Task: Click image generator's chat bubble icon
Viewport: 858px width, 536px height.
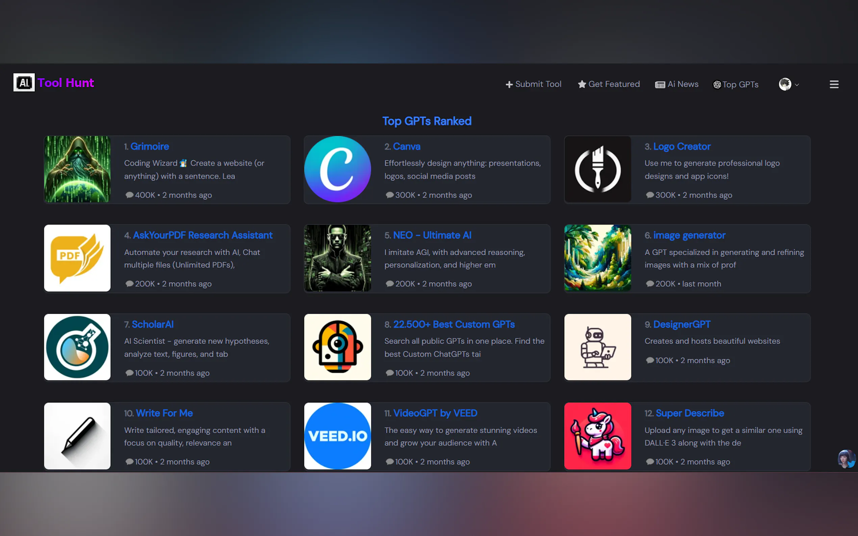Action: pyautogui.click(x=650, y=284)
